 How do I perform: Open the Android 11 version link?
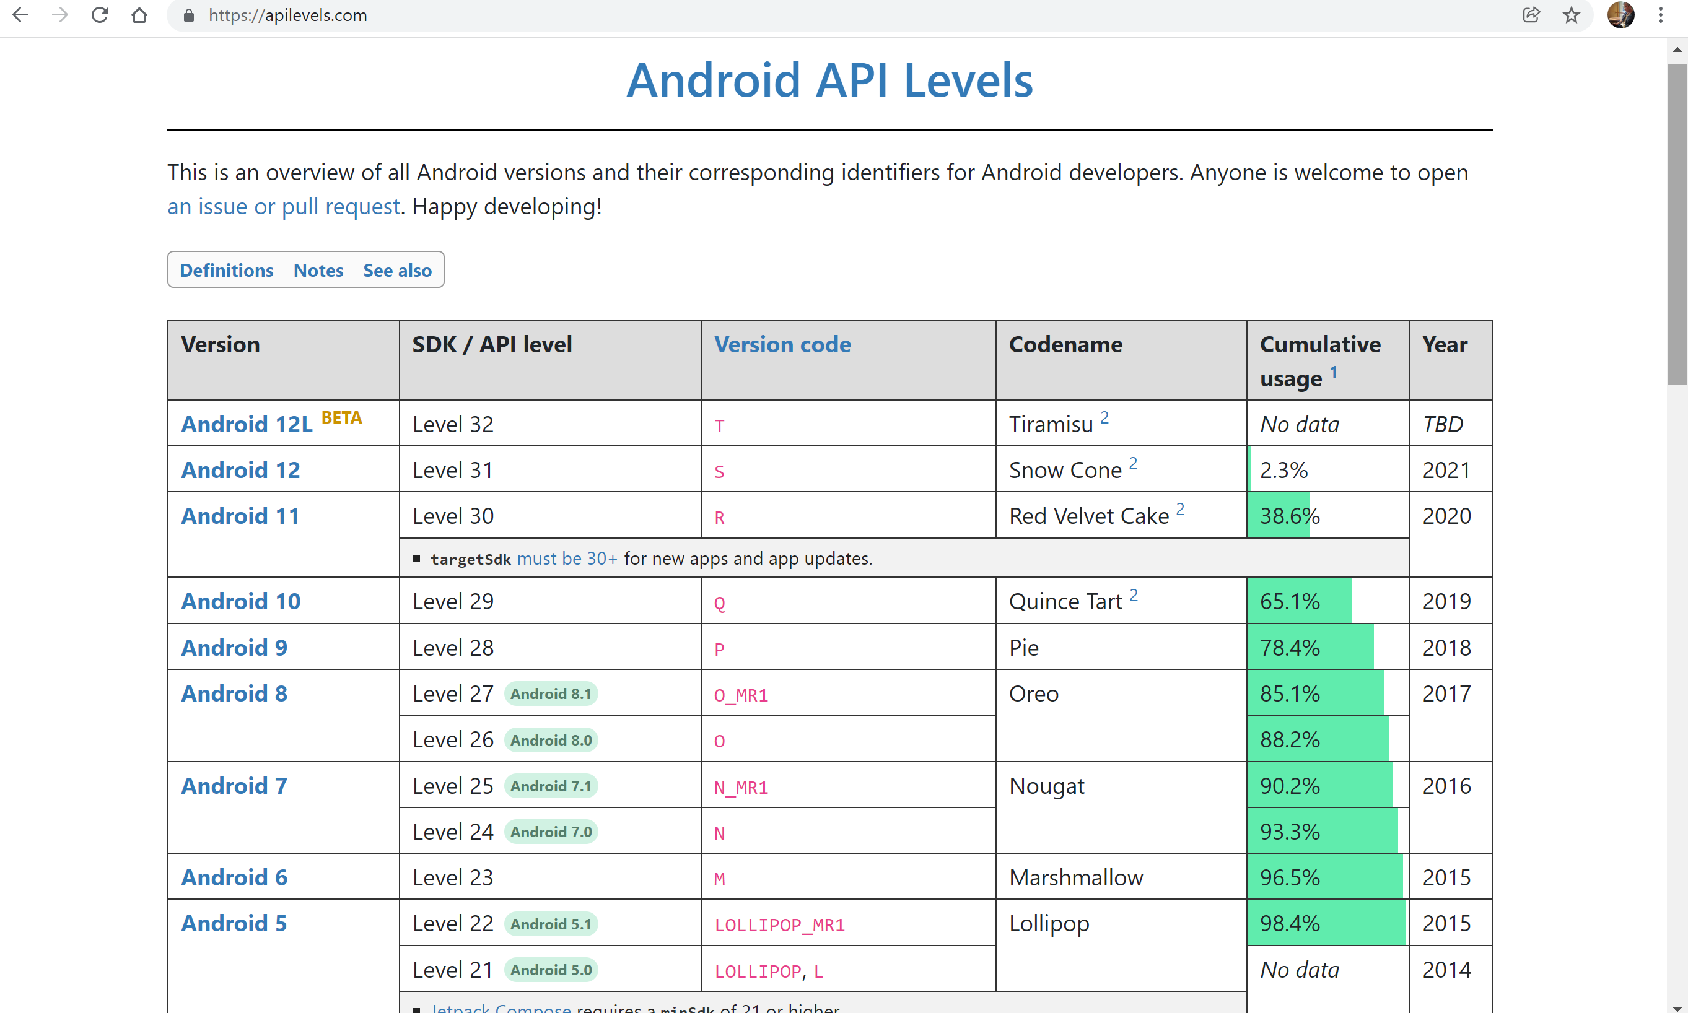[x=240, y=515]
